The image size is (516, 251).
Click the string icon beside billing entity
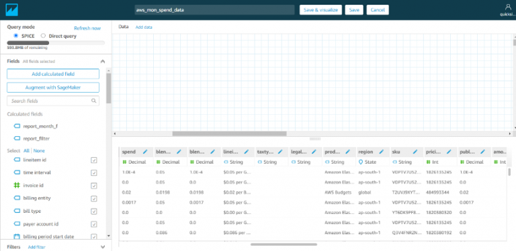(x=17, y=198)
